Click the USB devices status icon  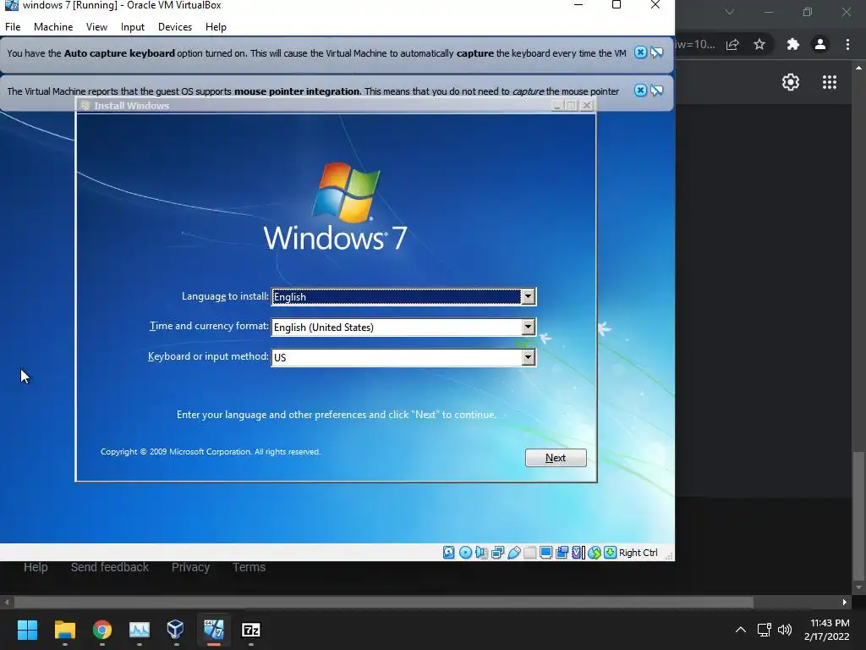click(513, 552)
